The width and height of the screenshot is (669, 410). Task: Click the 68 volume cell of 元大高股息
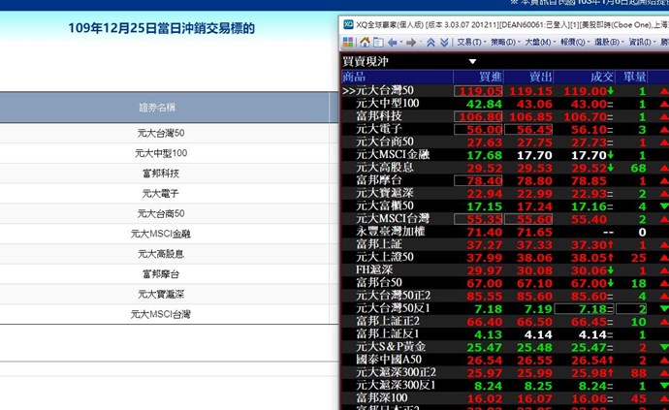(638, 168)
